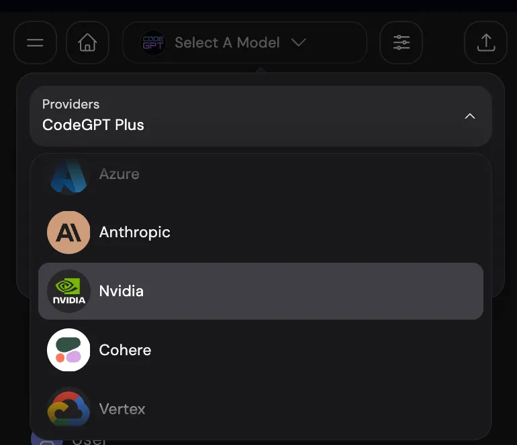
Task: Click the CodeGPT Plus provider field
Action: coord(261,116)
